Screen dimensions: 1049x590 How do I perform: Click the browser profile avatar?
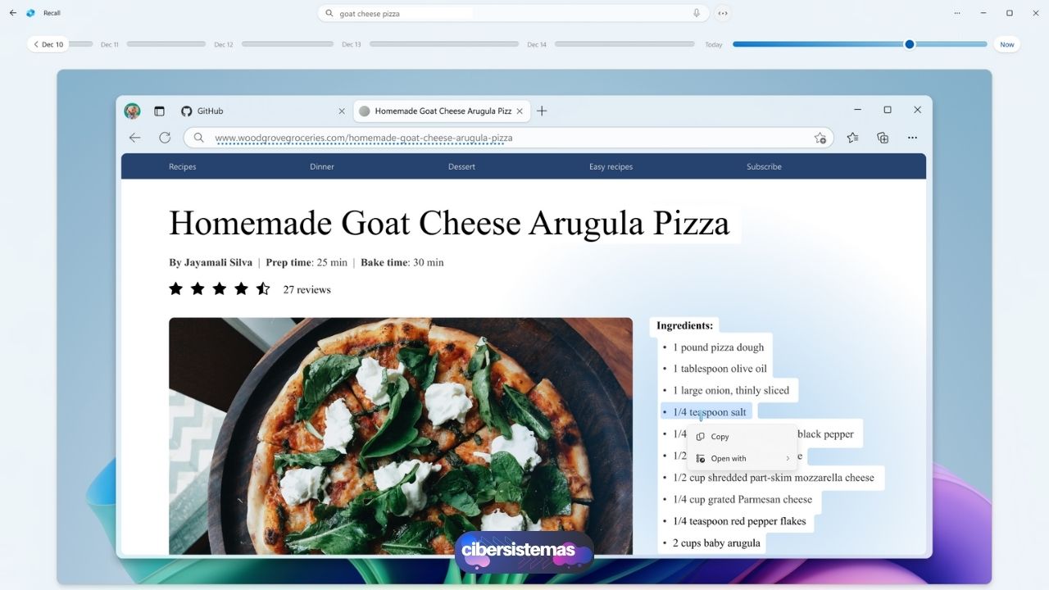click(x=132, y=111)
